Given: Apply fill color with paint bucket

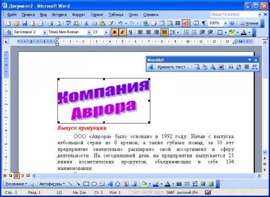Looking at the screenshot, I should (x=144, y=184).
